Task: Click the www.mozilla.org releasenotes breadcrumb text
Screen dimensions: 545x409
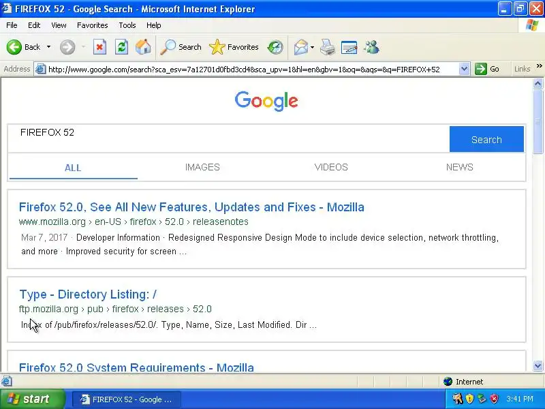Action: [134, 222]
